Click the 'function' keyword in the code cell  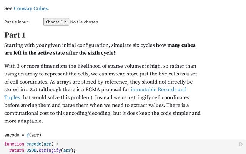14,144
